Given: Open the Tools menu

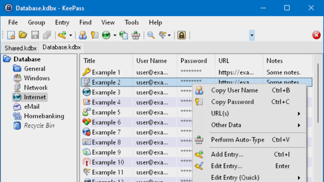Looking at the screenshot, I should [x=132, y=22].
